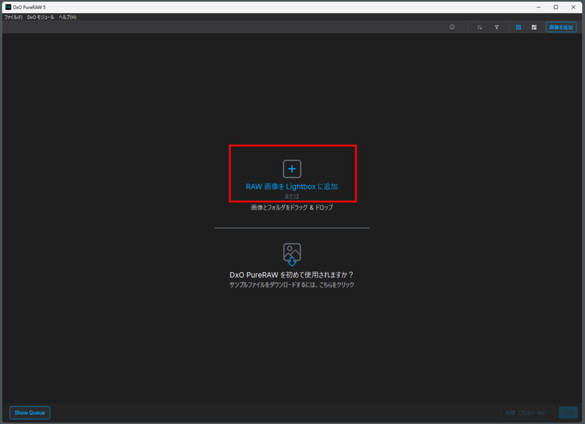585x424 pixels.
Task: Click the サンプルファイルをダウンロード link text
Action: [x=292, y=285]
